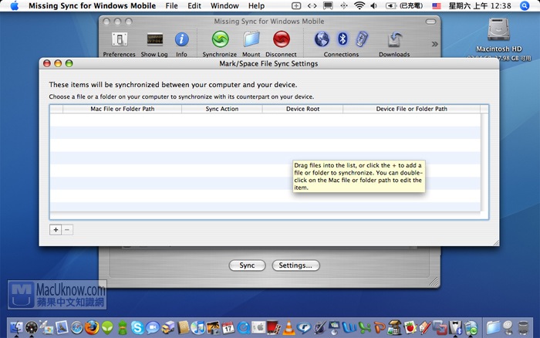540x338 pixels.
Task: Click the Sync button in main window
Action: [x=247, y=265]
